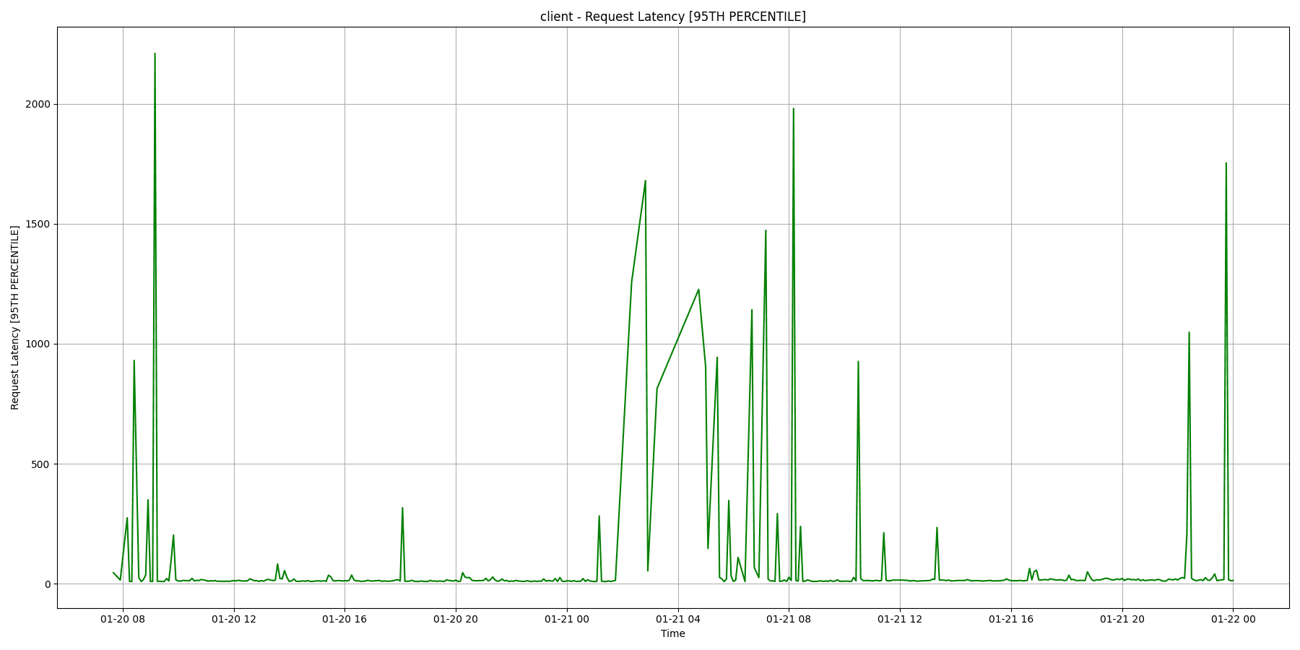Click the tallest latency spike tip above 2000
1300x650 pixels.
click(x=155, y=53)
